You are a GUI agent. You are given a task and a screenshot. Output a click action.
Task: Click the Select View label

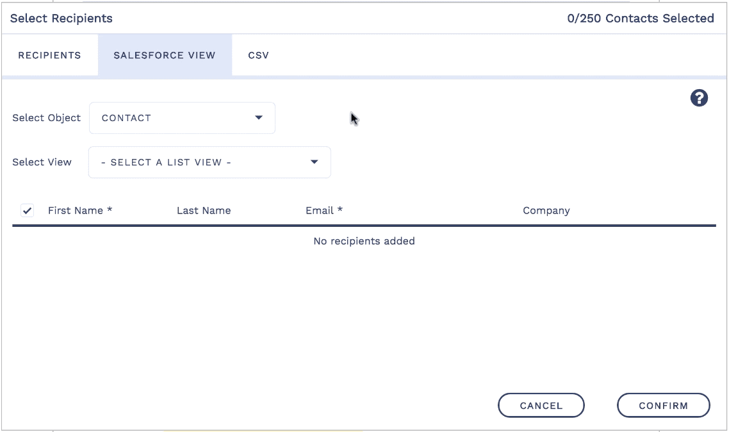pyautogui.click(x=42, y=162)
